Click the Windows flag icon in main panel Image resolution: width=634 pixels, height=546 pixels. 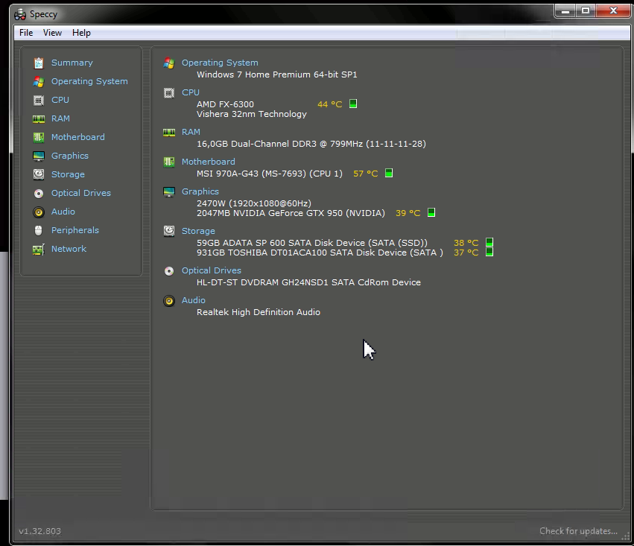169,63
